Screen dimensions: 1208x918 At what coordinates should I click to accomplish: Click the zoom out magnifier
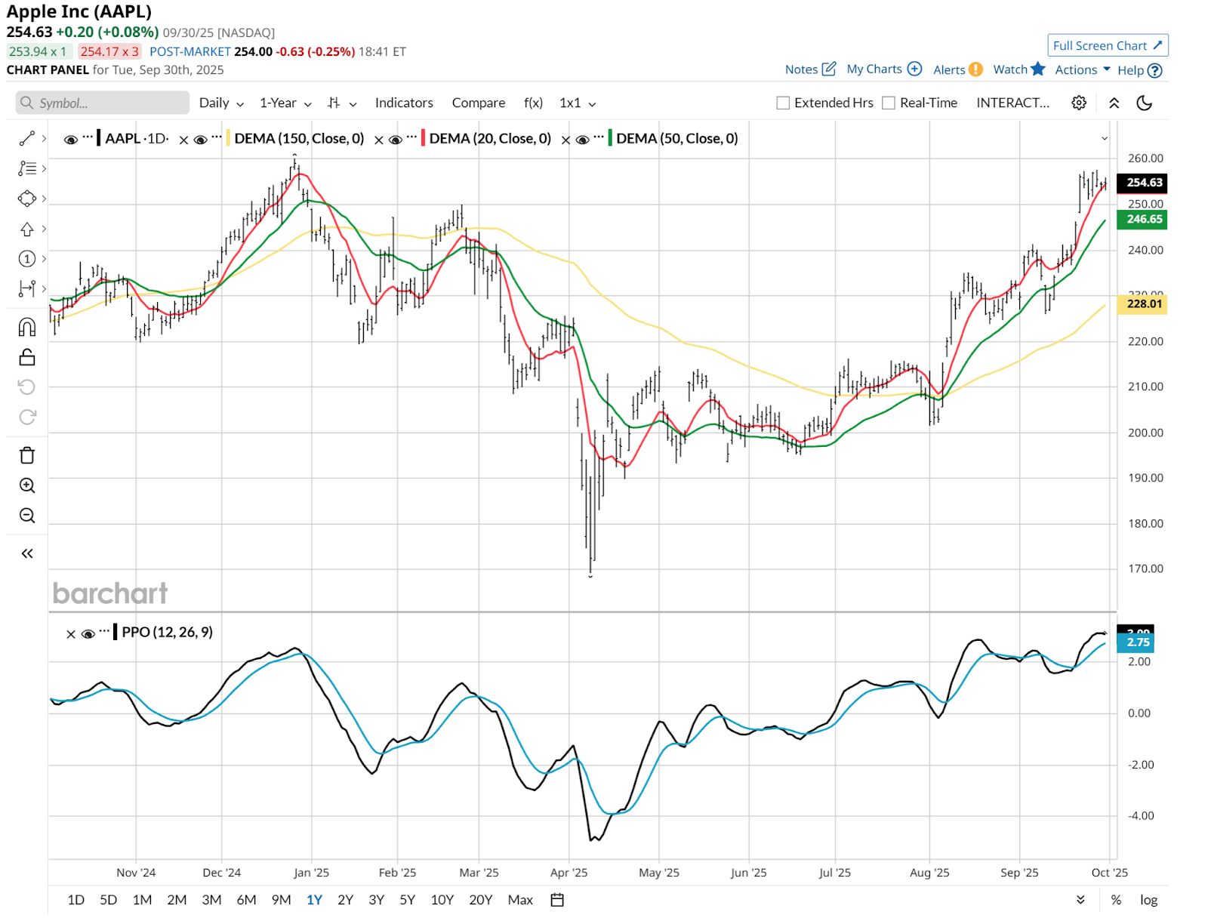pos(26,516)
